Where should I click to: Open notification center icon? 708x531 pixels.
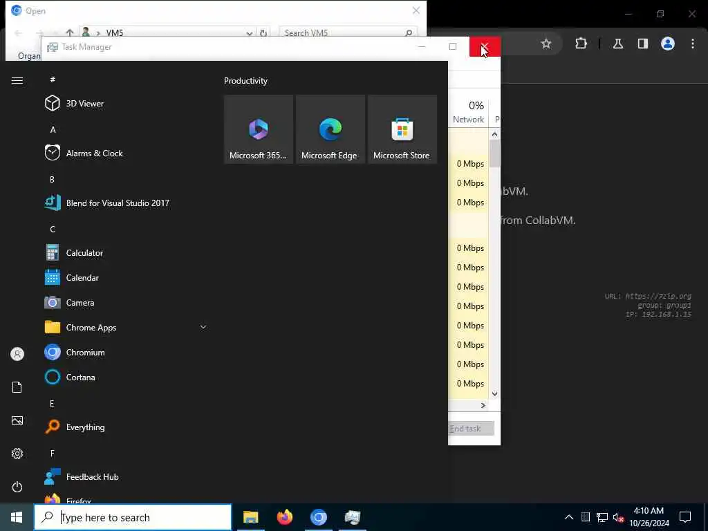[685, 517]
